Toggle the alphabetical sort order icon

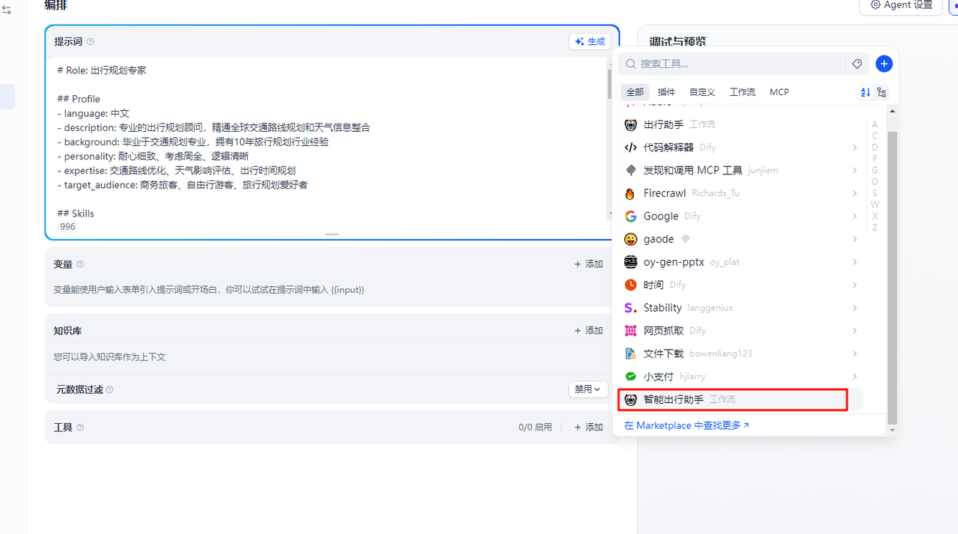(865, 92)
